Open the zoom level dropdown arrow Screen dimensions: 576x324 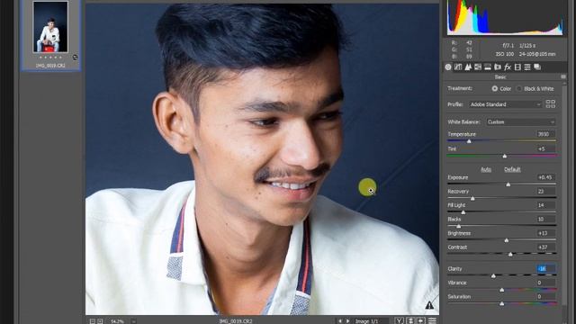coord(134,321)
